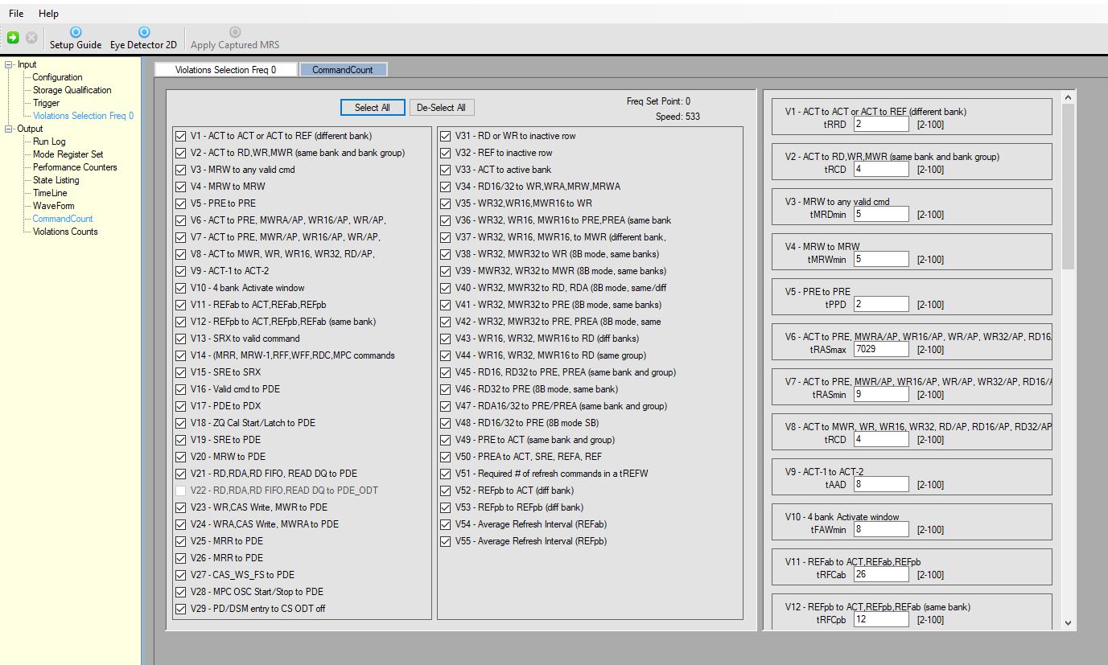1108x665 pixels.
Task: Select Configuration in the tree
Action: [x=57, y=77]
